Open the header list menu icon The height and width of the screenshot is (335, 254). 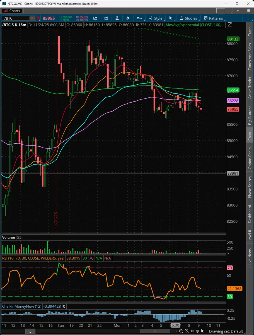(248, 11)
